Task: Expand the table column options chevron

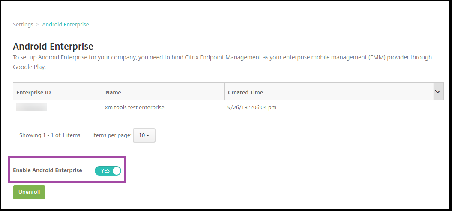Action: coord(438,92)
